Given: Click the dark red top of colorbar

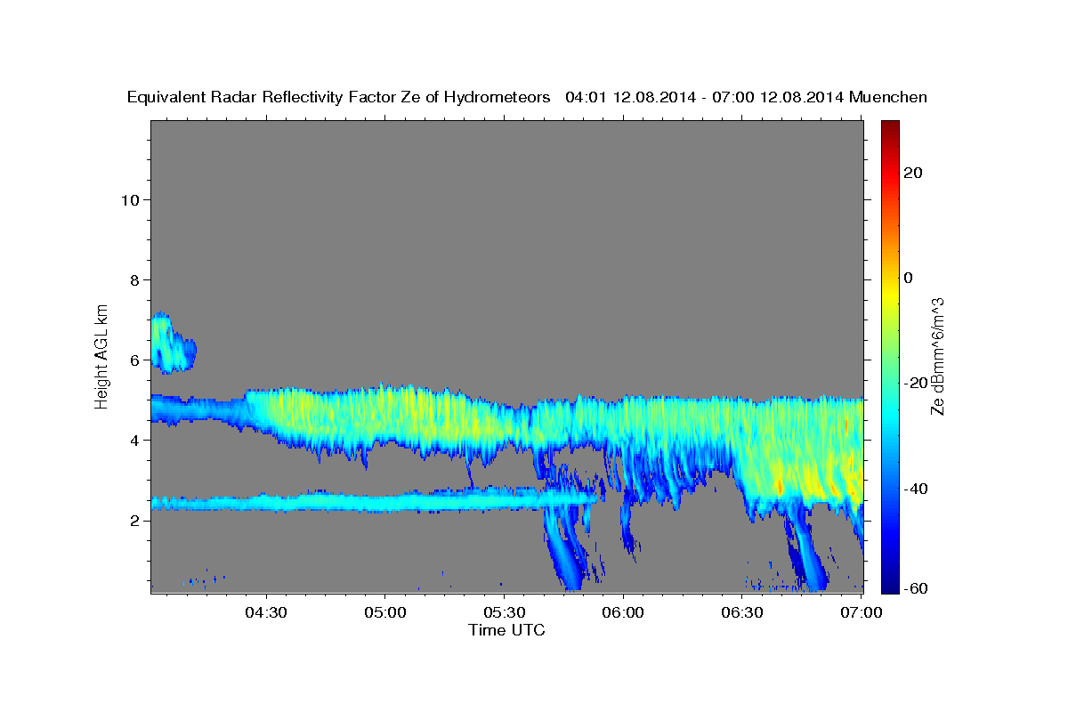Looking at the screenshot, I should pyautogui.click(x=889, y=129).
